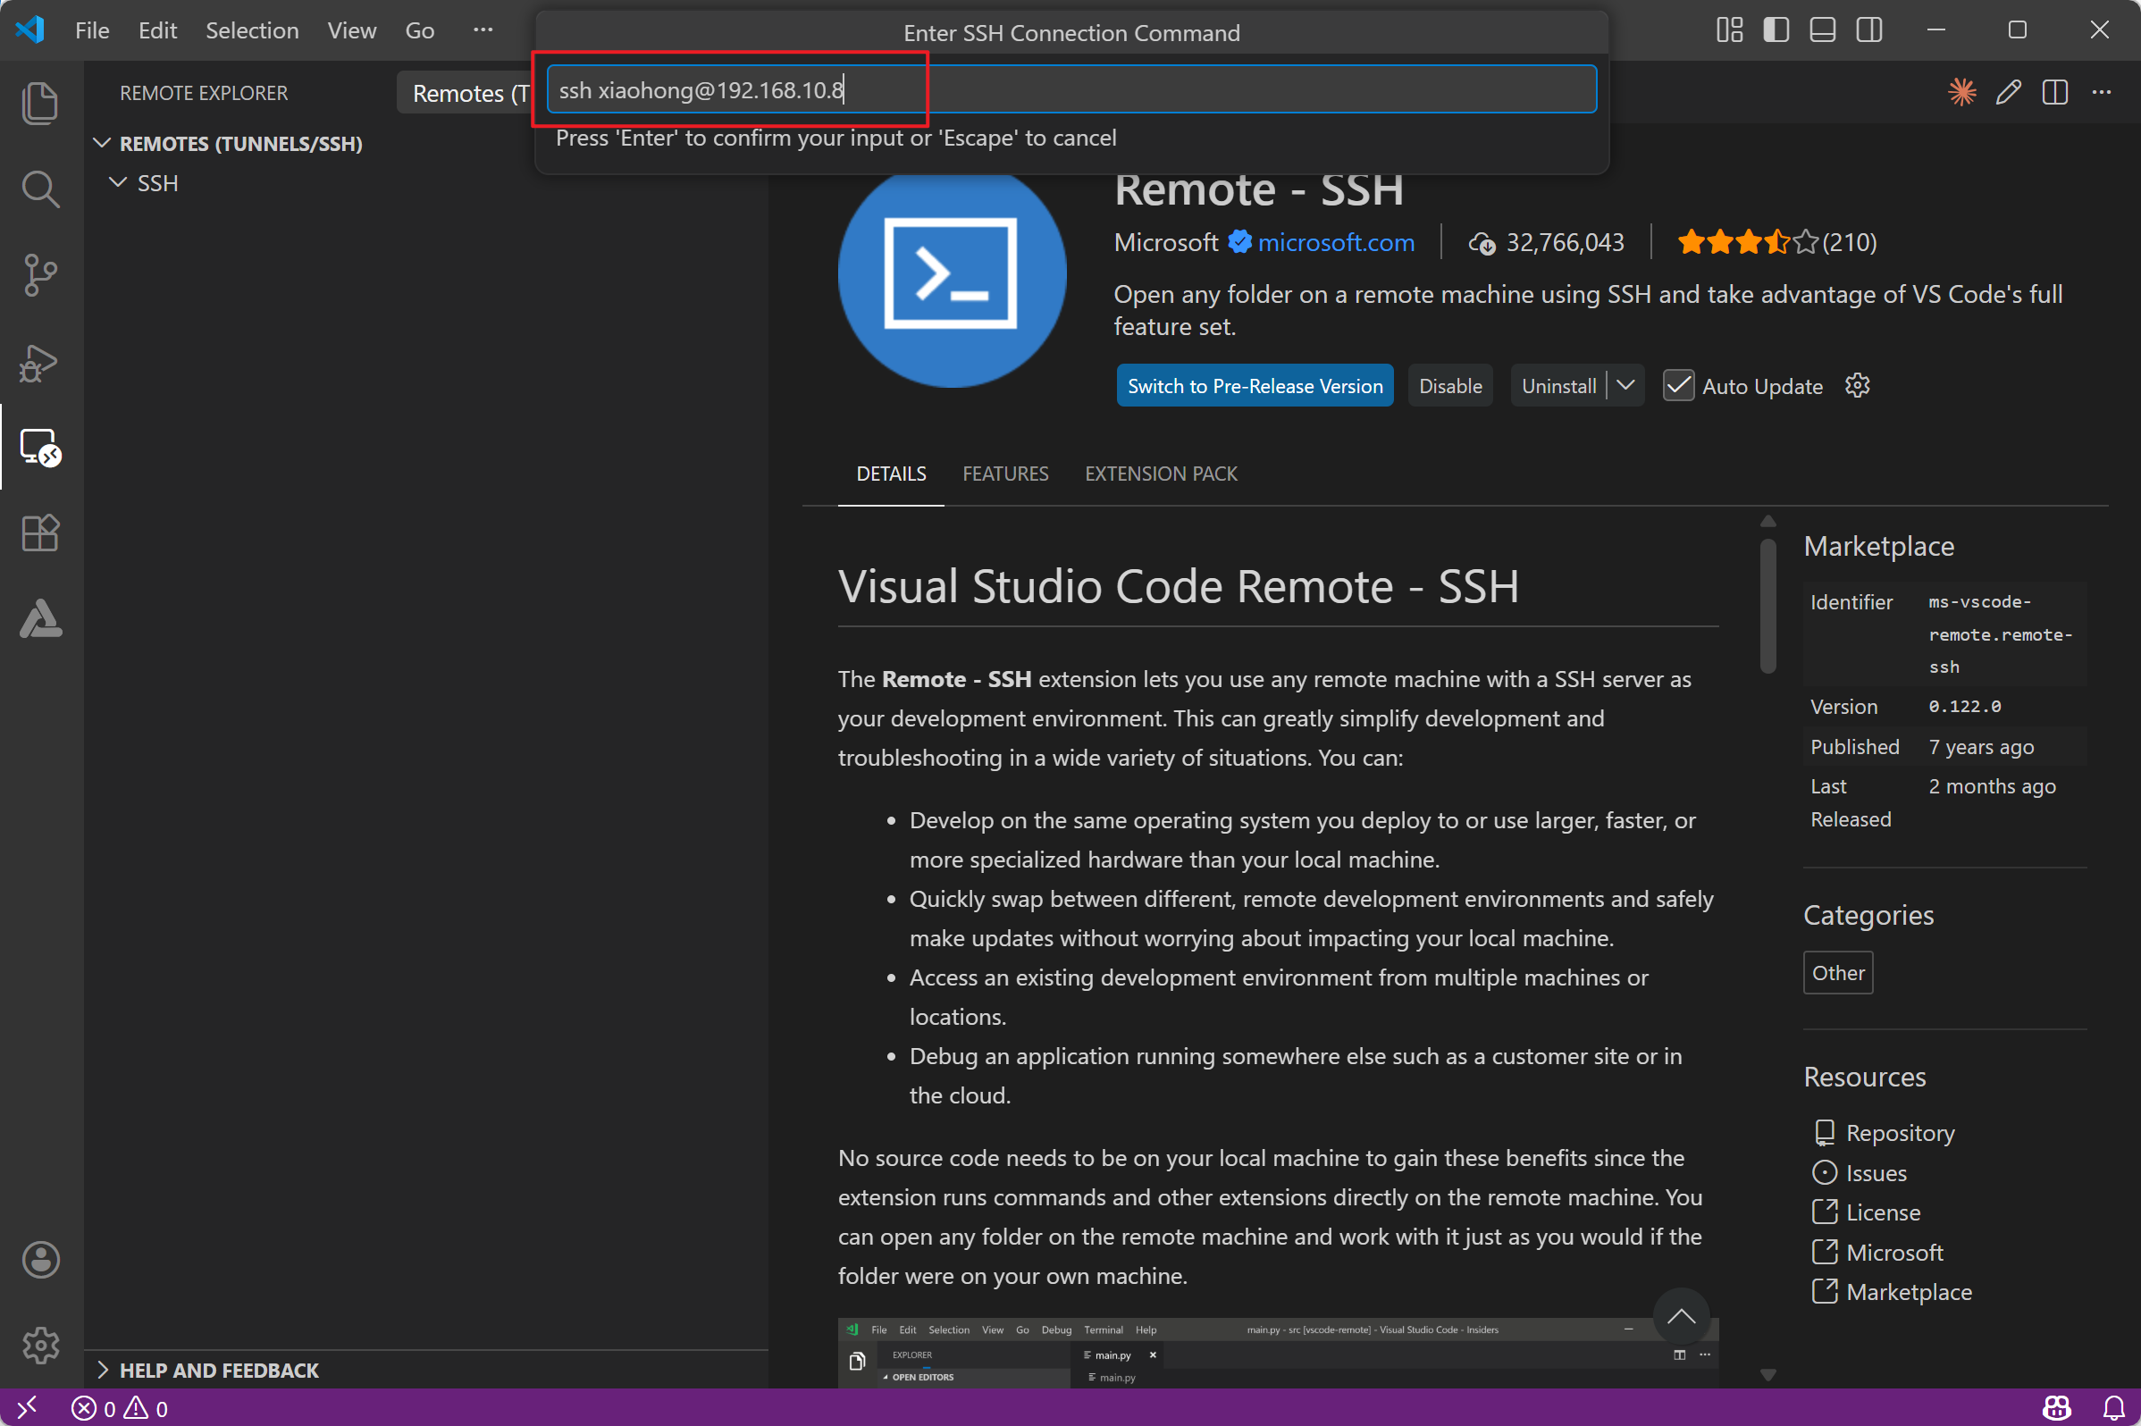Open the microsoft.com publisher link
The width and height of the screenshot is (2141, 1426).
(x=1335, y=242)
